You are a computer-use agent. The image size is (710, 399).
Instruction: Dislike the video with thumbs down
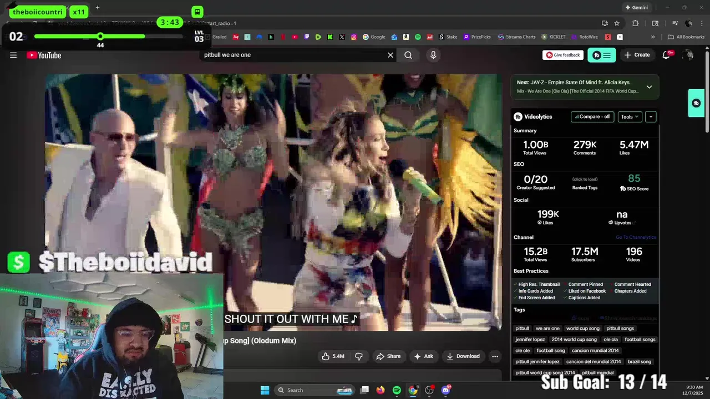(x=358, y=356)
